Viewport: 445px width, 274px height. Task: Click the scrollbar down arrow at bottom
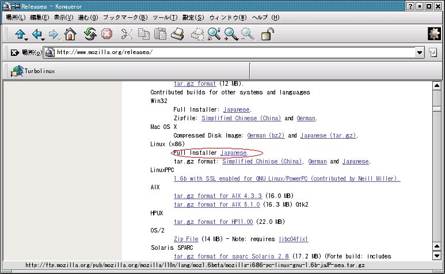[x=437, y=256]
